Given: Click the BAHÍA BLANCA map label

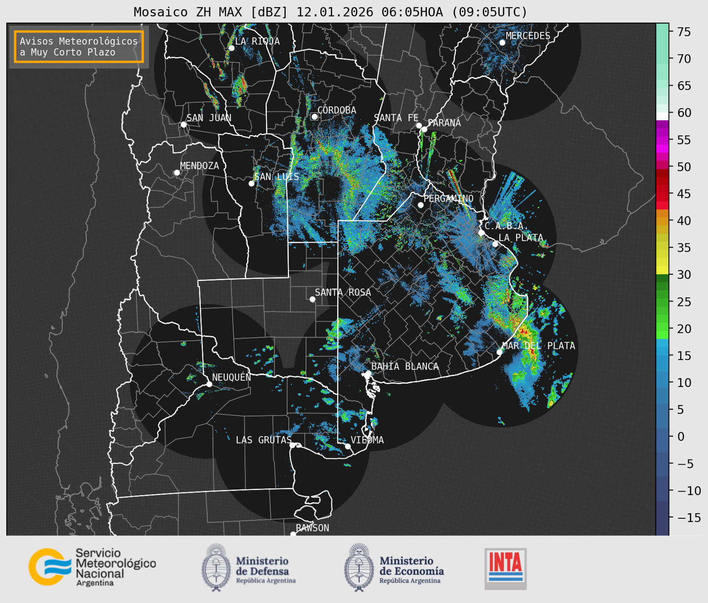Looking at the screenshot, I should (x=405, y=366).
